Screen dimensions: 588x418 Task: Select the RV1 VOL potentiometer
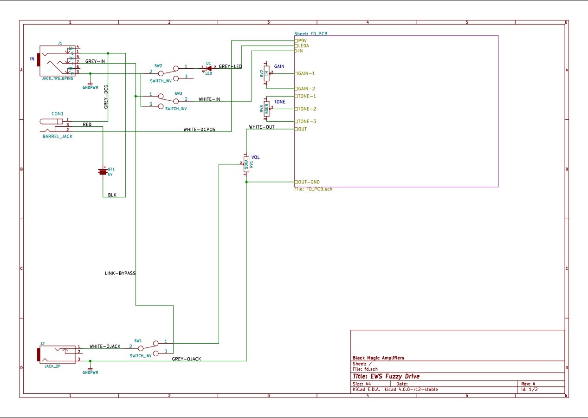[x=246, y=163]
